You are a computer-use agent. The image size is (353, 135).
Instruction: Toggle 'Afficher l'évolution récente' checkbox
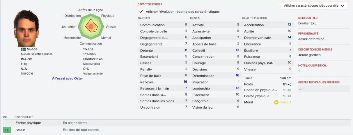coord(141,12)
